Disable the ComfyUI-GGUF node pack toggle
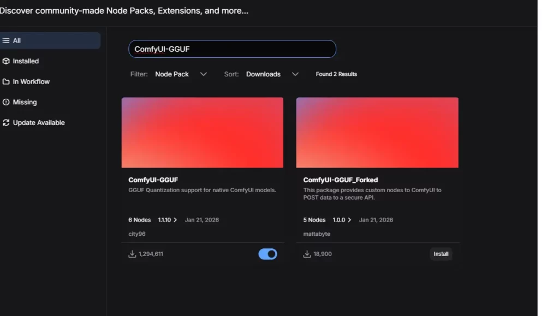 point(267,254)
